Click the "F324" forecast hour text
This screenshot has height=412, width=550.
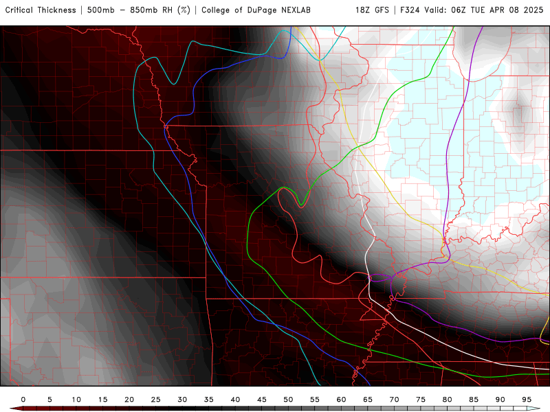[410, 10]
